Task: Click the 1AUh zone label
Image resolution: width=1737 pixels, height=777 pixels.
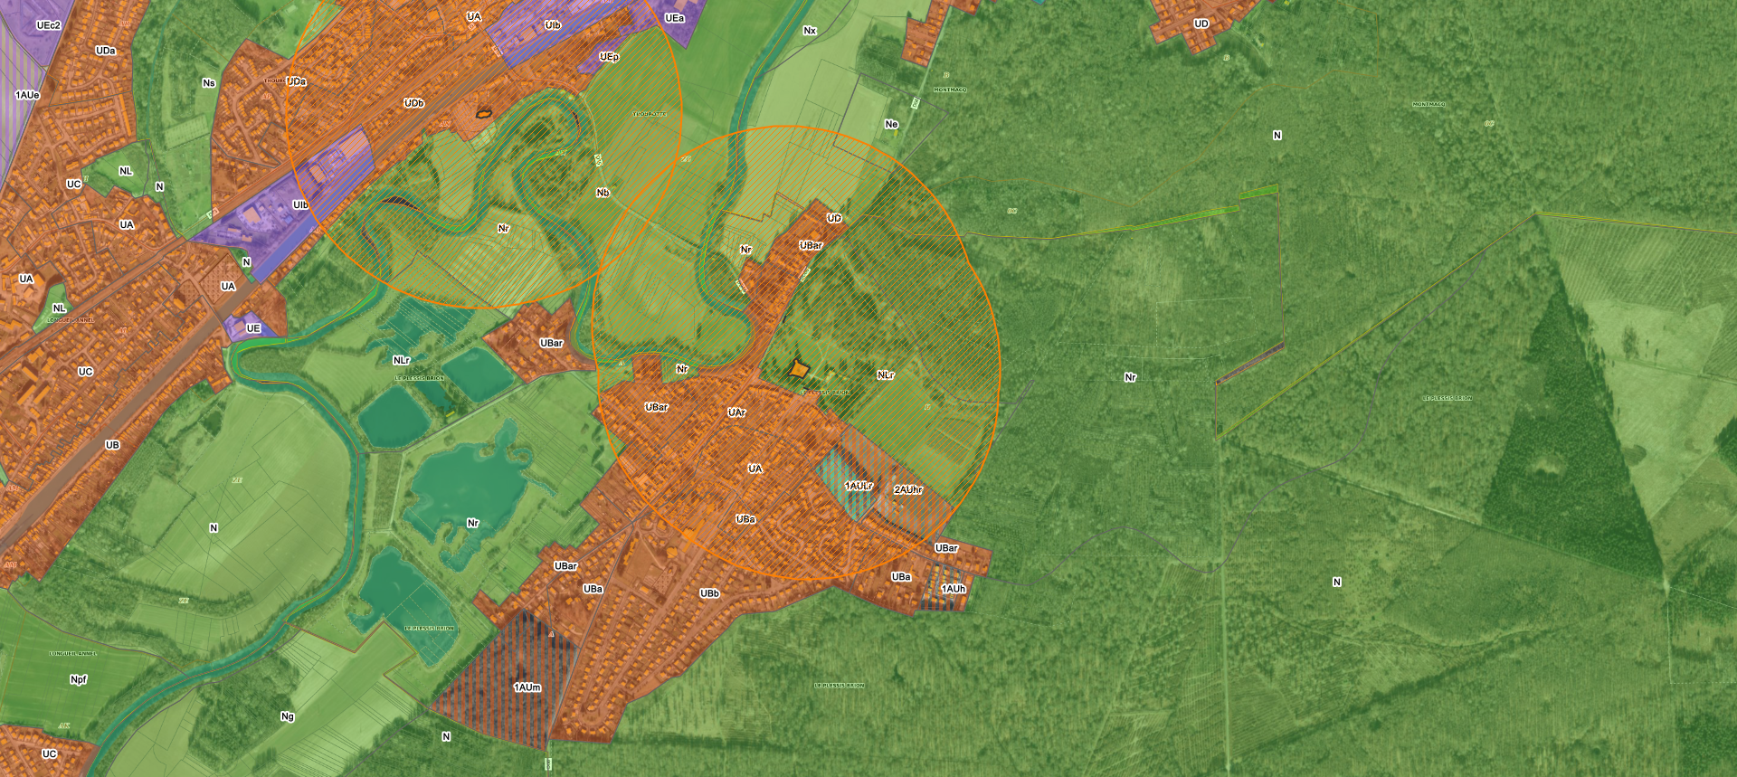Action: (954, 589)
